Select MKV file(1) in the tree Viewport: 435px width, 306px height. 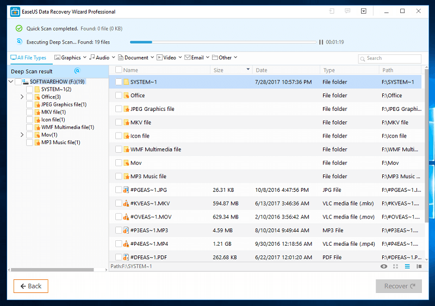click(53, 112)
